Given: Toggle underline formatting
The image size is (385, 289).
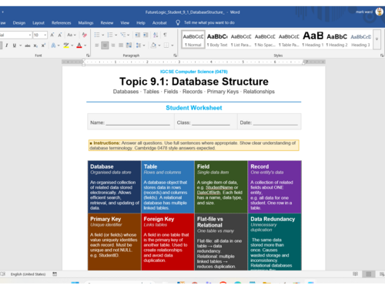Looking at the screenshot, I should [15, 45].
